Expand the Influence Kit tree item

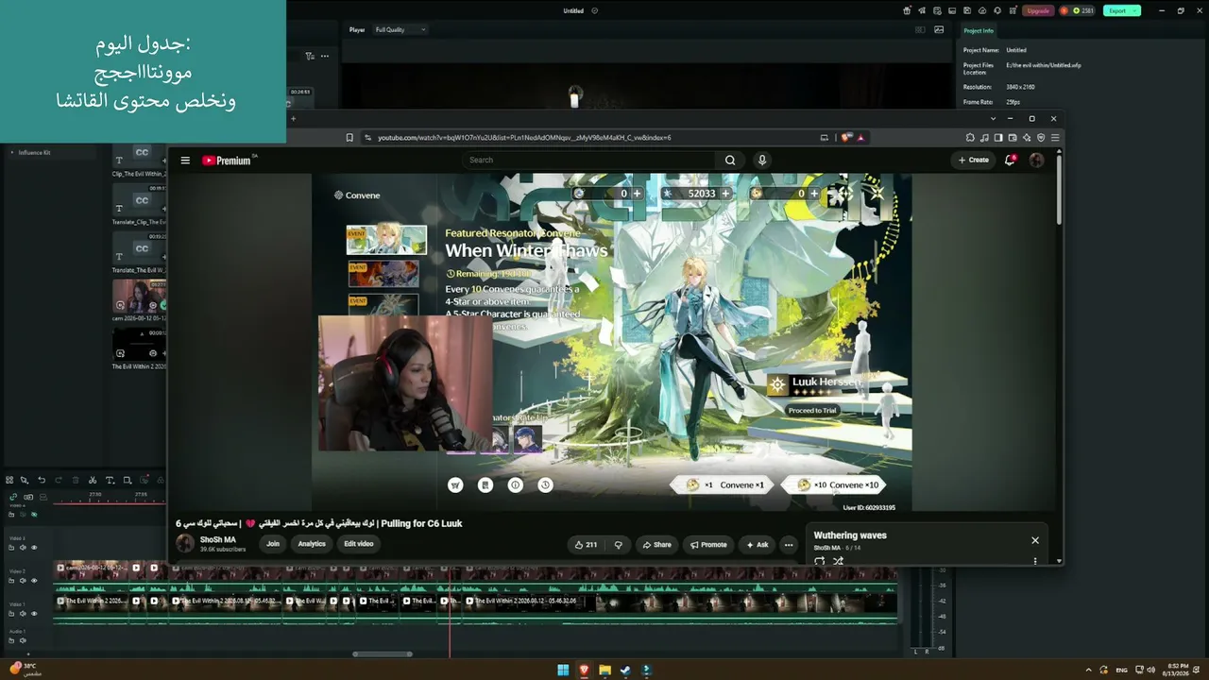point(12,152)
